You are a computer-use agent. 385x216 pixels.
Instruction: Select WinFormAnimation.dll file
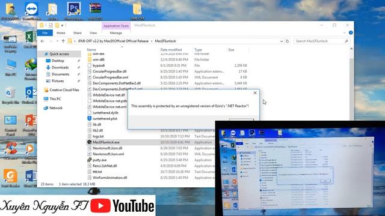pos(109,178)
